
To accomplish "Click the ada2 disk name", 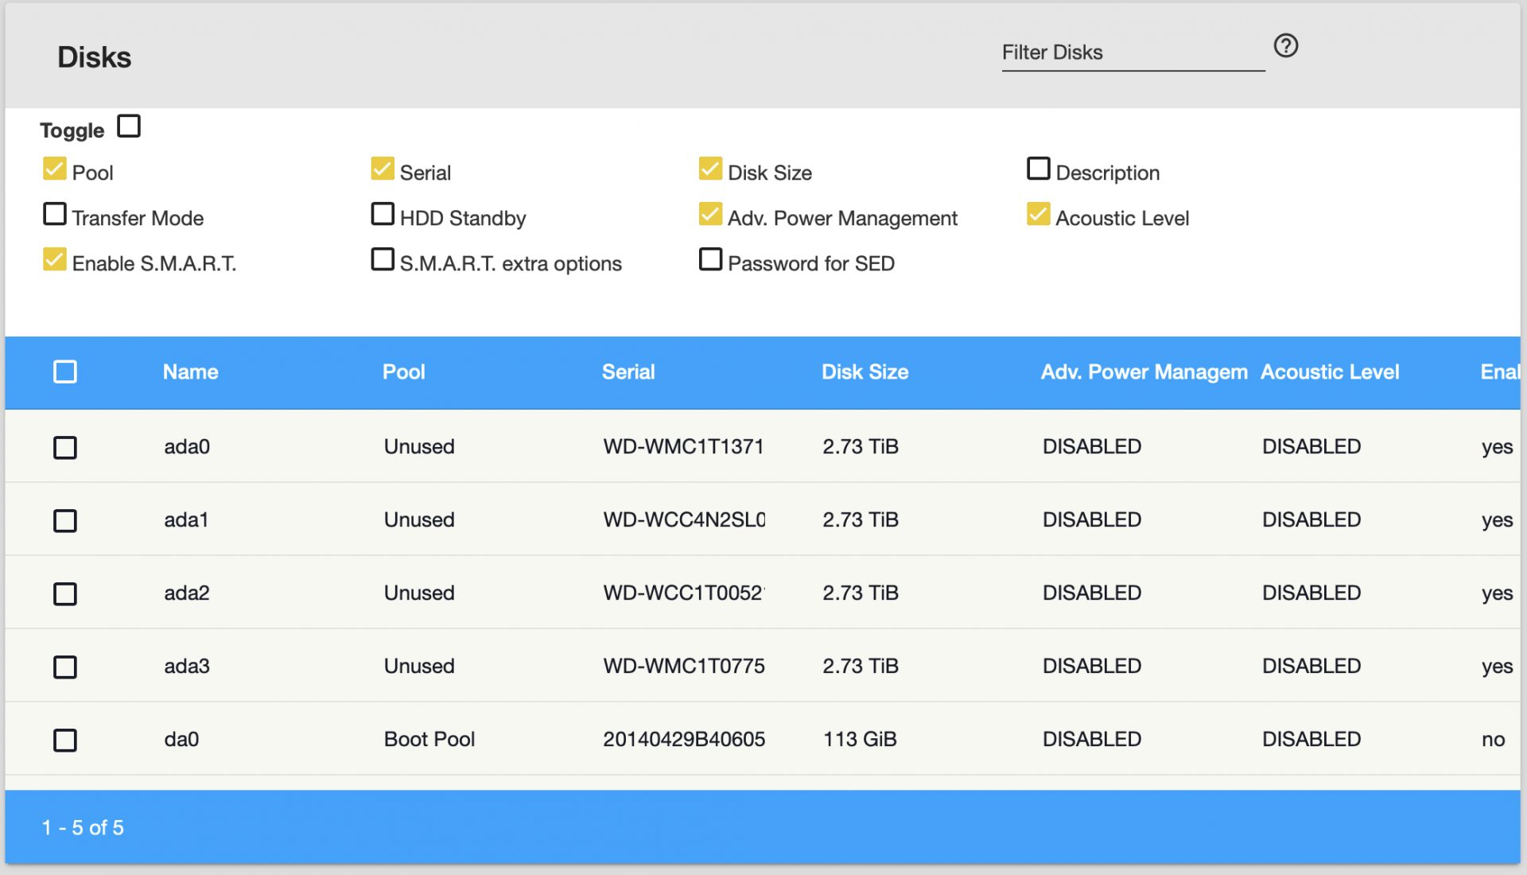I will 187,593.
